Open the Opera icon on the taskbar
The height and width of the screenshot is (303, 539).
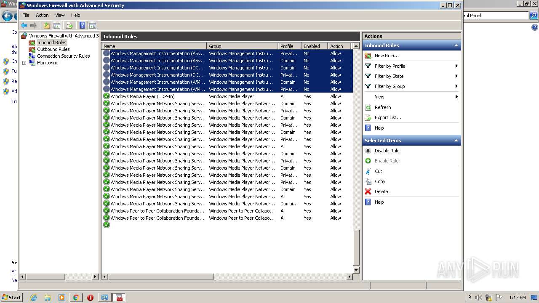click(x=90, y=298)
